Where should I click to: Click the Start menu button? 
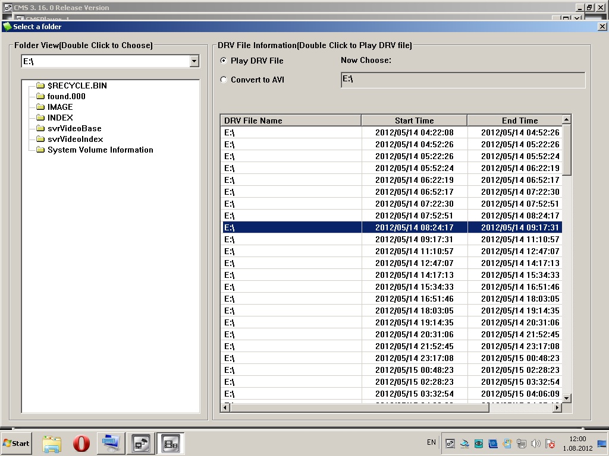pos(17,443)
